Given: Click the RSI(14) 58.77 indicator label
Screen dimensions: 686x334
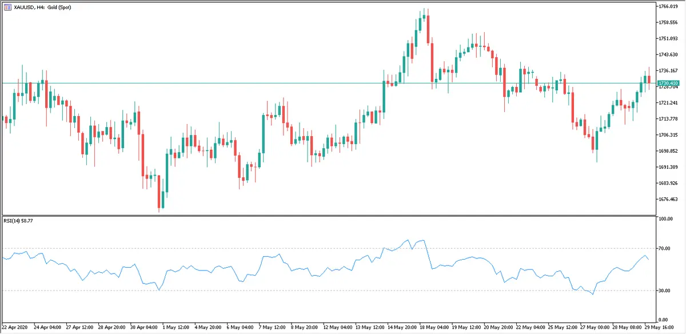Looking at the screenshot, I should click(x=18, y=221).
